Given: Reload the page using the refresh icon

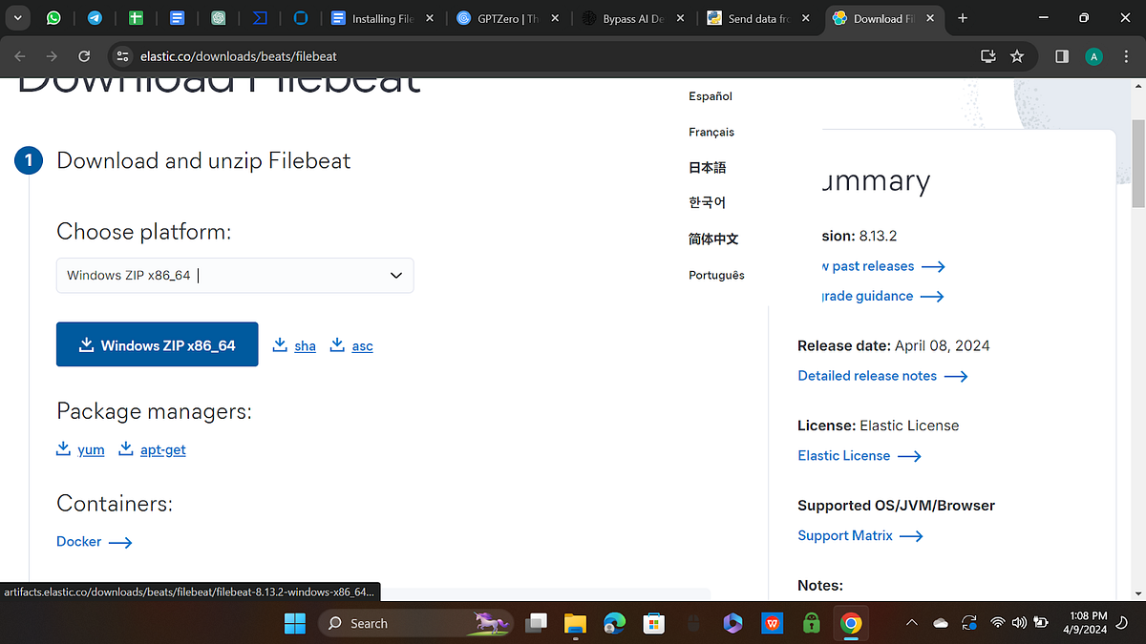Looking at the screenshot, I should click(x=84, y=56).
